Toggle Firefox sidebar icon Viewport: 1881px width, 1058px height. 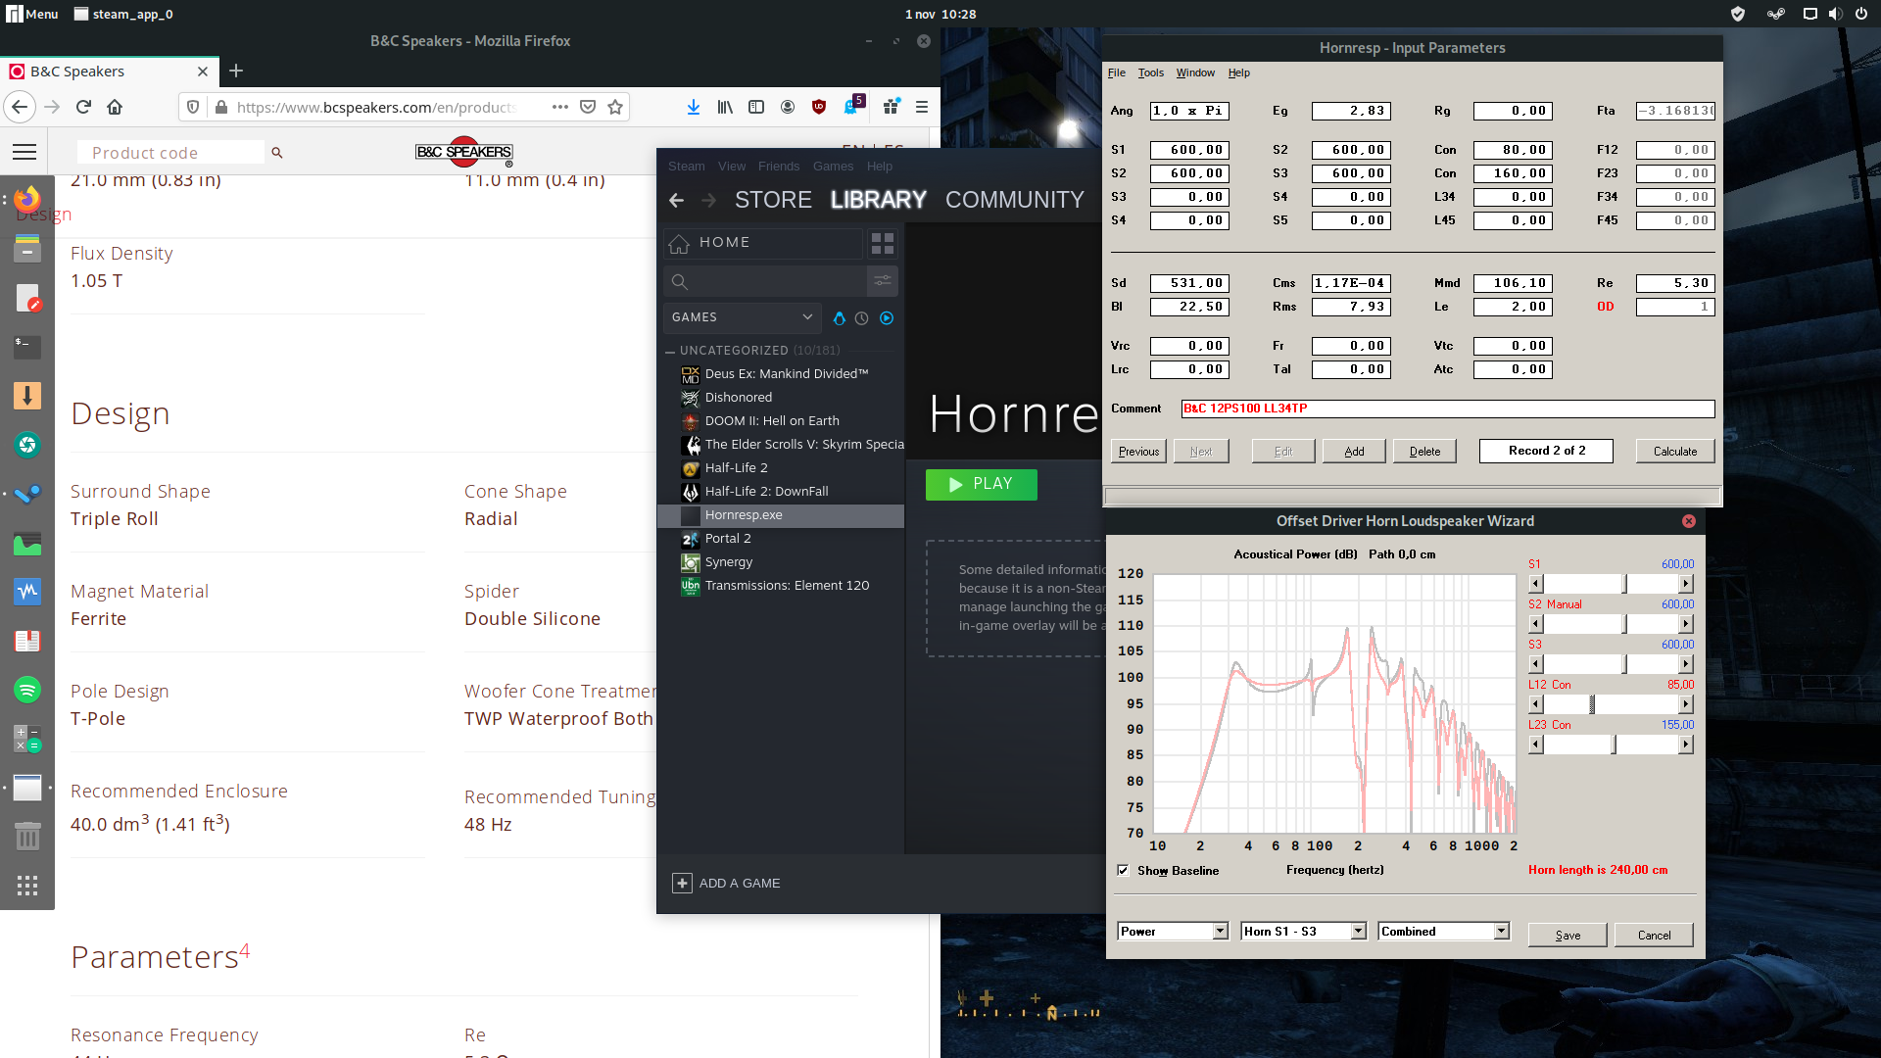pyautogui.click(x=756, y=107)
